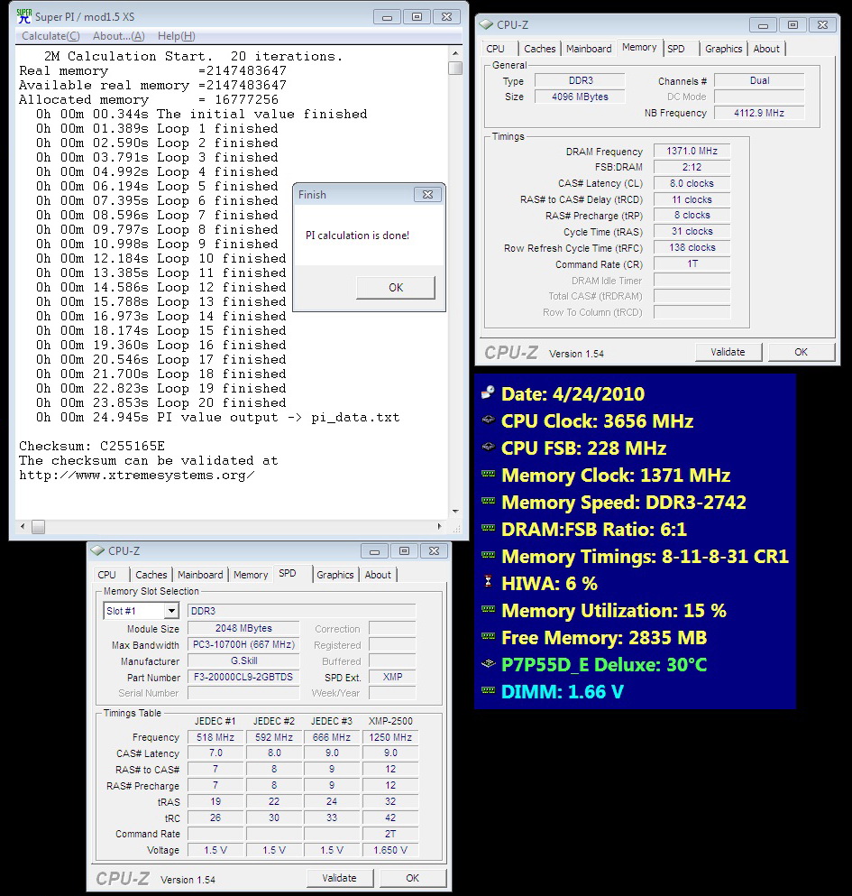852x896 pixels.
Task: Select Graphics tab in lower CPU-Z window
Action: click(x=335, y=575)
